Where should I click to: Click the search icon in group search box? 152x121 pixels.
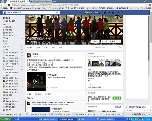coord(120,47)
